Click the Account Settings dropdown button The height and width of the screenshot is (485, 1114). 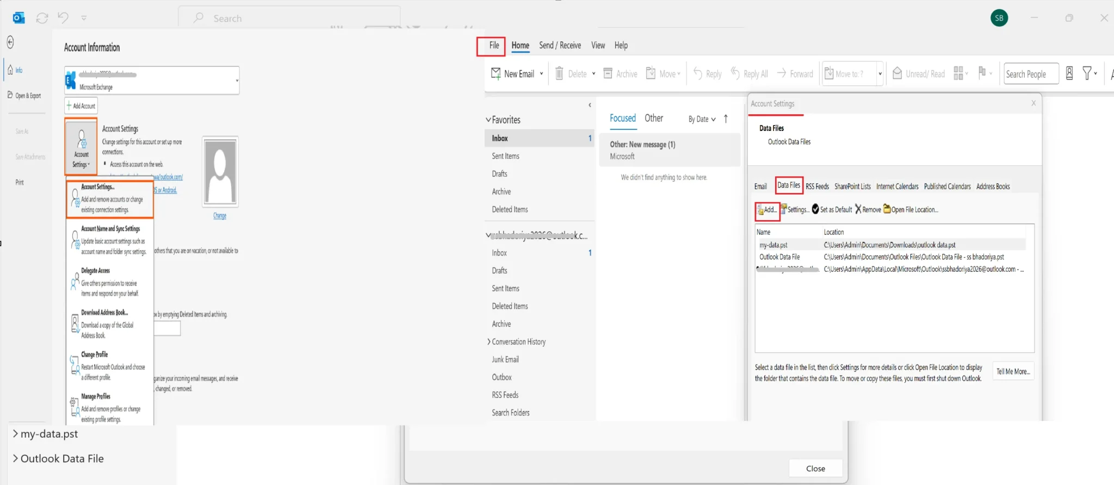(81, 146)
